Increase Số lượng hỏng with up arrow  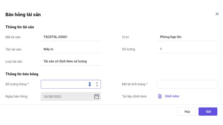[x=97, y=82]
